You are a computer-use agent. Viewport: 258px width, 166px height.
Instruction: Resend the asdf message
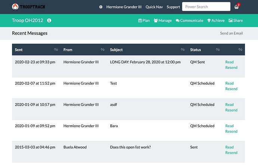coord(231,110)
